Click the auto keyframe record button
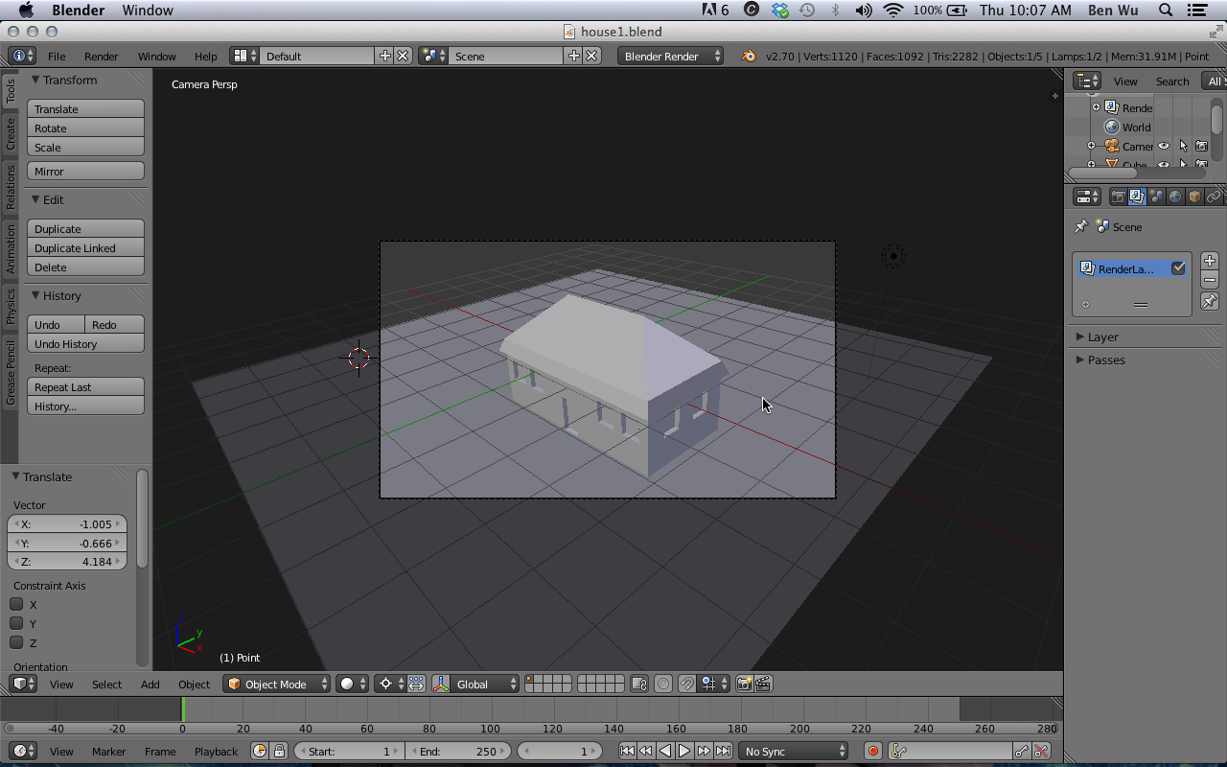The image size is (1227, 767). (872, 751)
